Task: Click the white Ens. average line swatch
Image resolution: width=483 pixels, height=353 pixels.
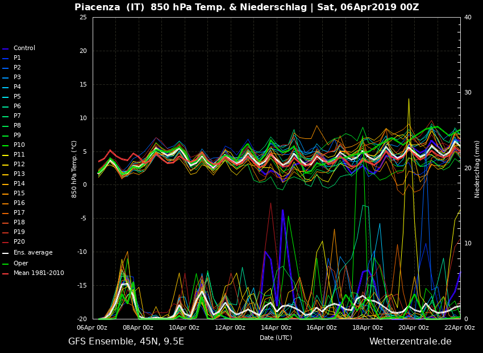Action: [6, 253]
